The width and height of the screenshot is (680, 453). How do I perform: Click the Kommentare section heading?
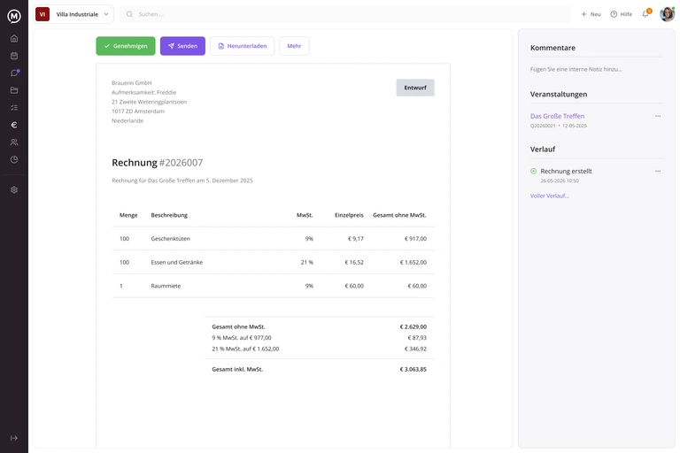click(x=552, y=48)
